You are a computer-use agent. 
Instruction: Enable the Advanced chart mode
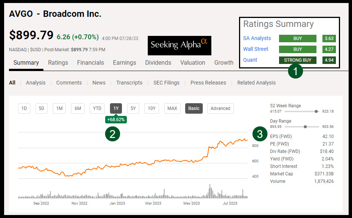[x=220, y=108]
